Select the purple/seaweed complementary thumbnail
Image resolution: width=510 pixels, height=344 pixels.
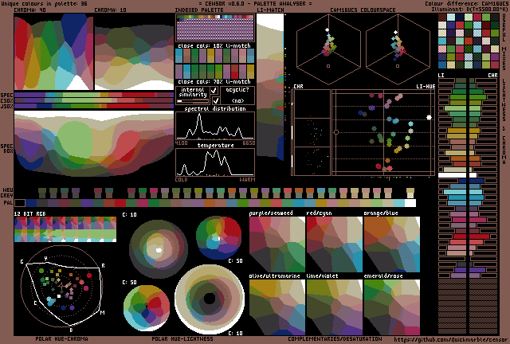[277, 244]
